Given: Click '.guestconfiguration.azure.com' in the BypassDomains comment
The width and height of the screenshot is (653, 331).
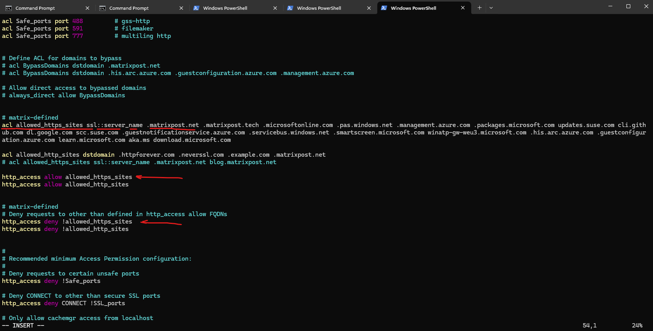Looking at the screenshot, I should pos(226,73).
